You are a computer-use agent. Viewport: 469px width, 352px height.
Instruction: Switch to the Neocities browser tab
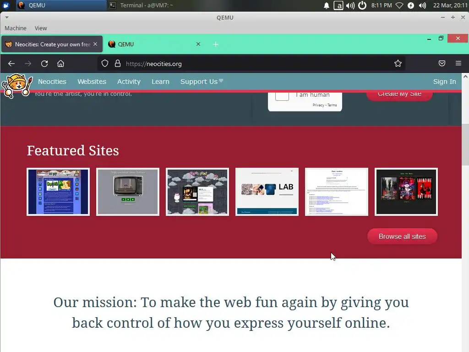pos(52,44)
